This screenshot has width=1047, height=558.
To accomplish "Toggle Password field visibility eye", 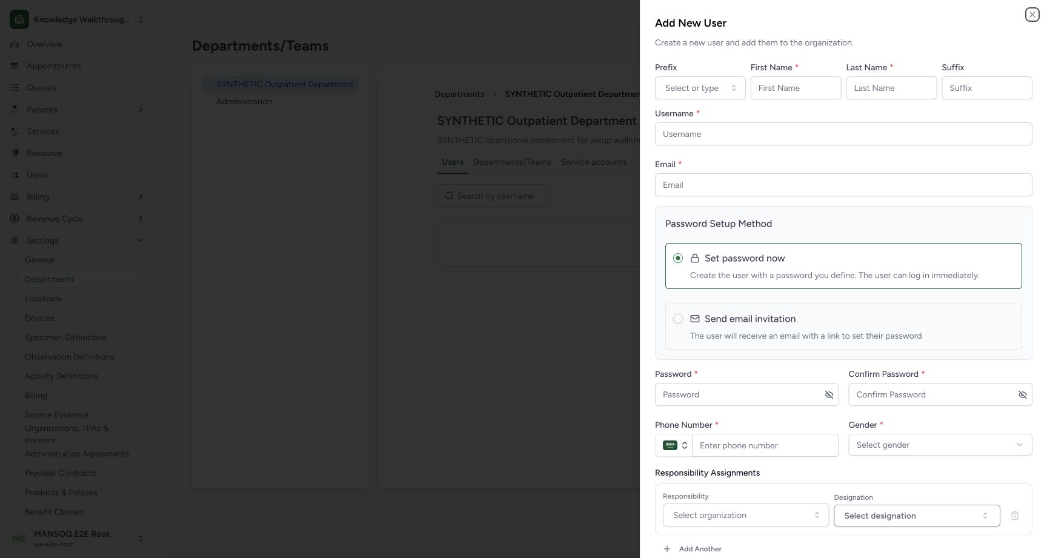I will point(829,395).
